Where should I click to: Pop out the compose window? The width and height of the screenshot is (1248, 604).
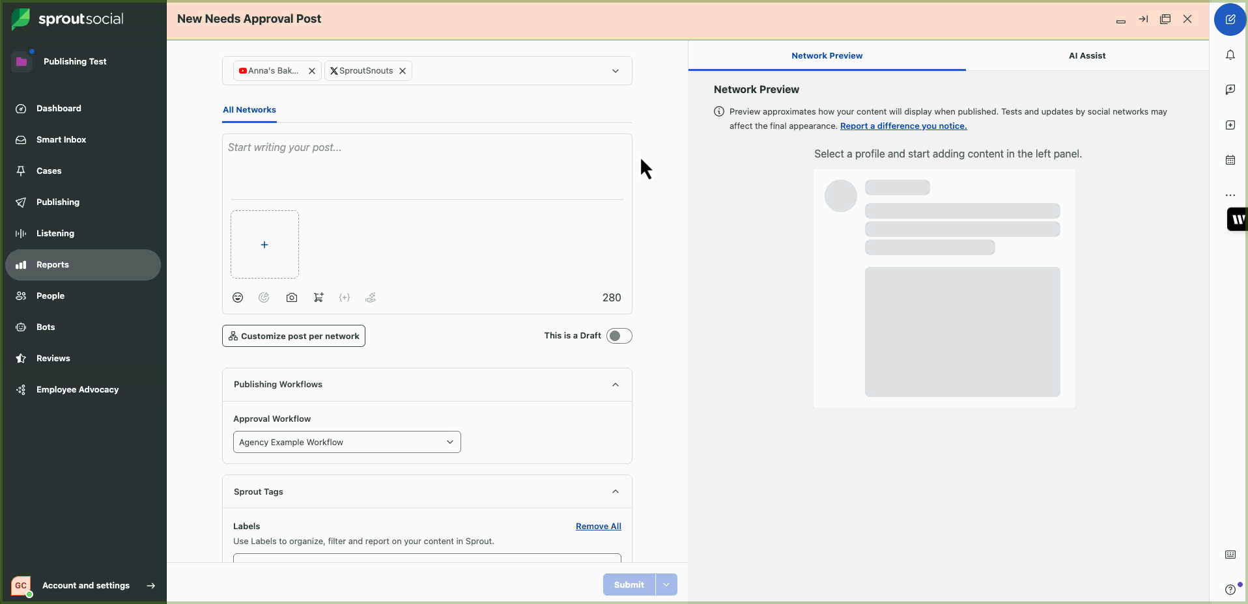click(x=1165, y=20)
